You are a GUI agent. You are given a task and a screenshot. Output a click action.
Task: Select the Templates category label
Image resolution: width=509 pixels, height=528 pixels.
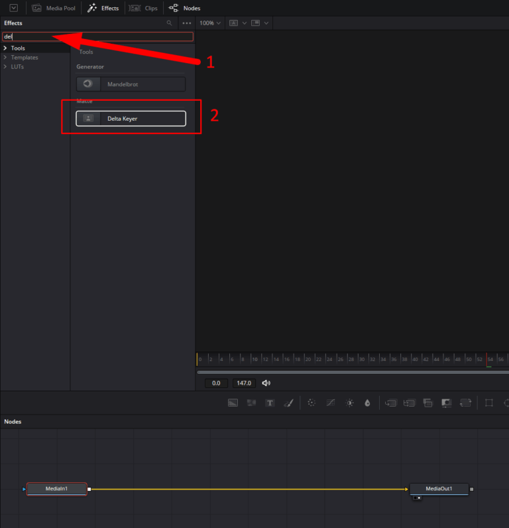click(x=25, y=57)
